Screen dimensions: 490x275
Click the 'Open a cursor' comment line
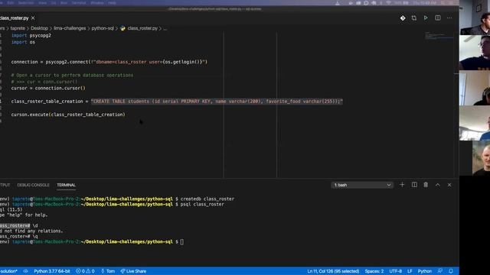tap(72, 75)
